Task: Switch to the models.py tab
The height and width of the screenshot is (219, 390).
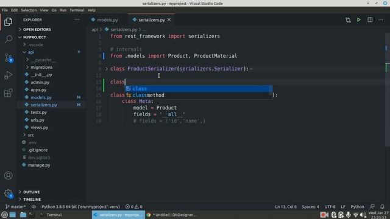Action: click(x=107, y=20)
